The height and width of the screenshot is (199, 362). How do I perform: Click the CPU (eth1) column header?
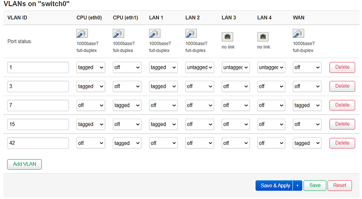pyautogui.click(x=125, y=18)
